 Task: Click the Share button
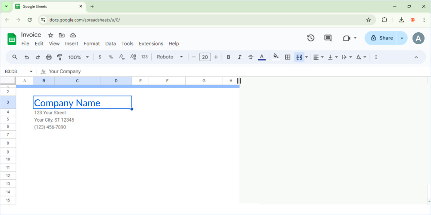tap(381, 38)
